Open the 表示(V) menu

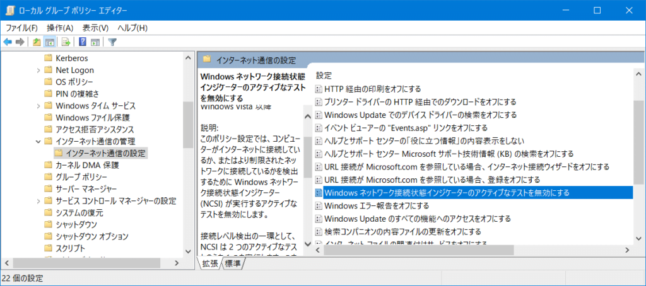(95, 28)
